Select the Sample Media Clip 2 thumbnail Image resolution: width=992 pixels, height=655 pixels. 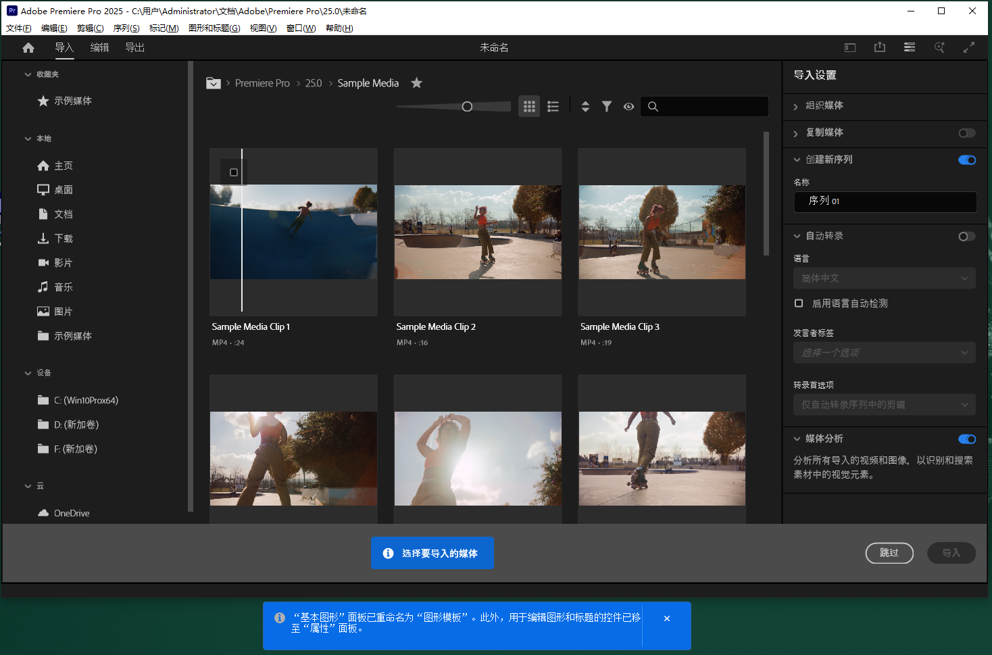478,232
